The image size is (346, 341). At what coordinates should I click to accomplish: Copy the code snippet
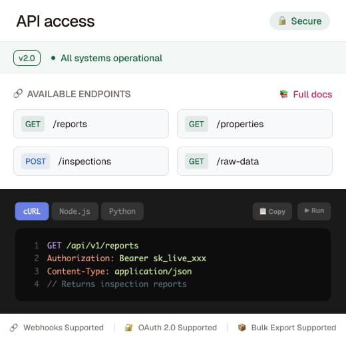pos(272,211)
